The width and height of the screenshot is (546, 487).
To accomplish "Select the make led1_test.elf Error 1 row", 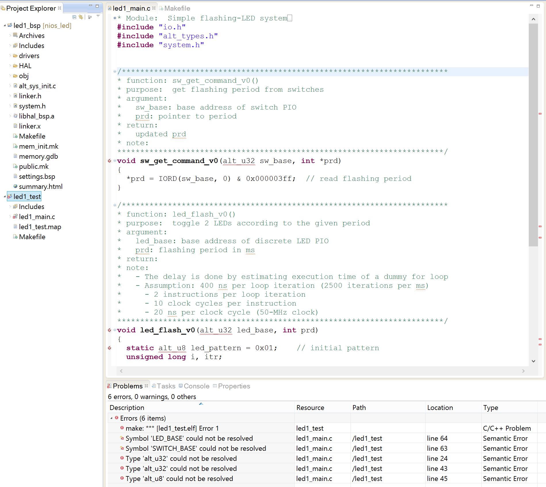I will tap(172, 428).
